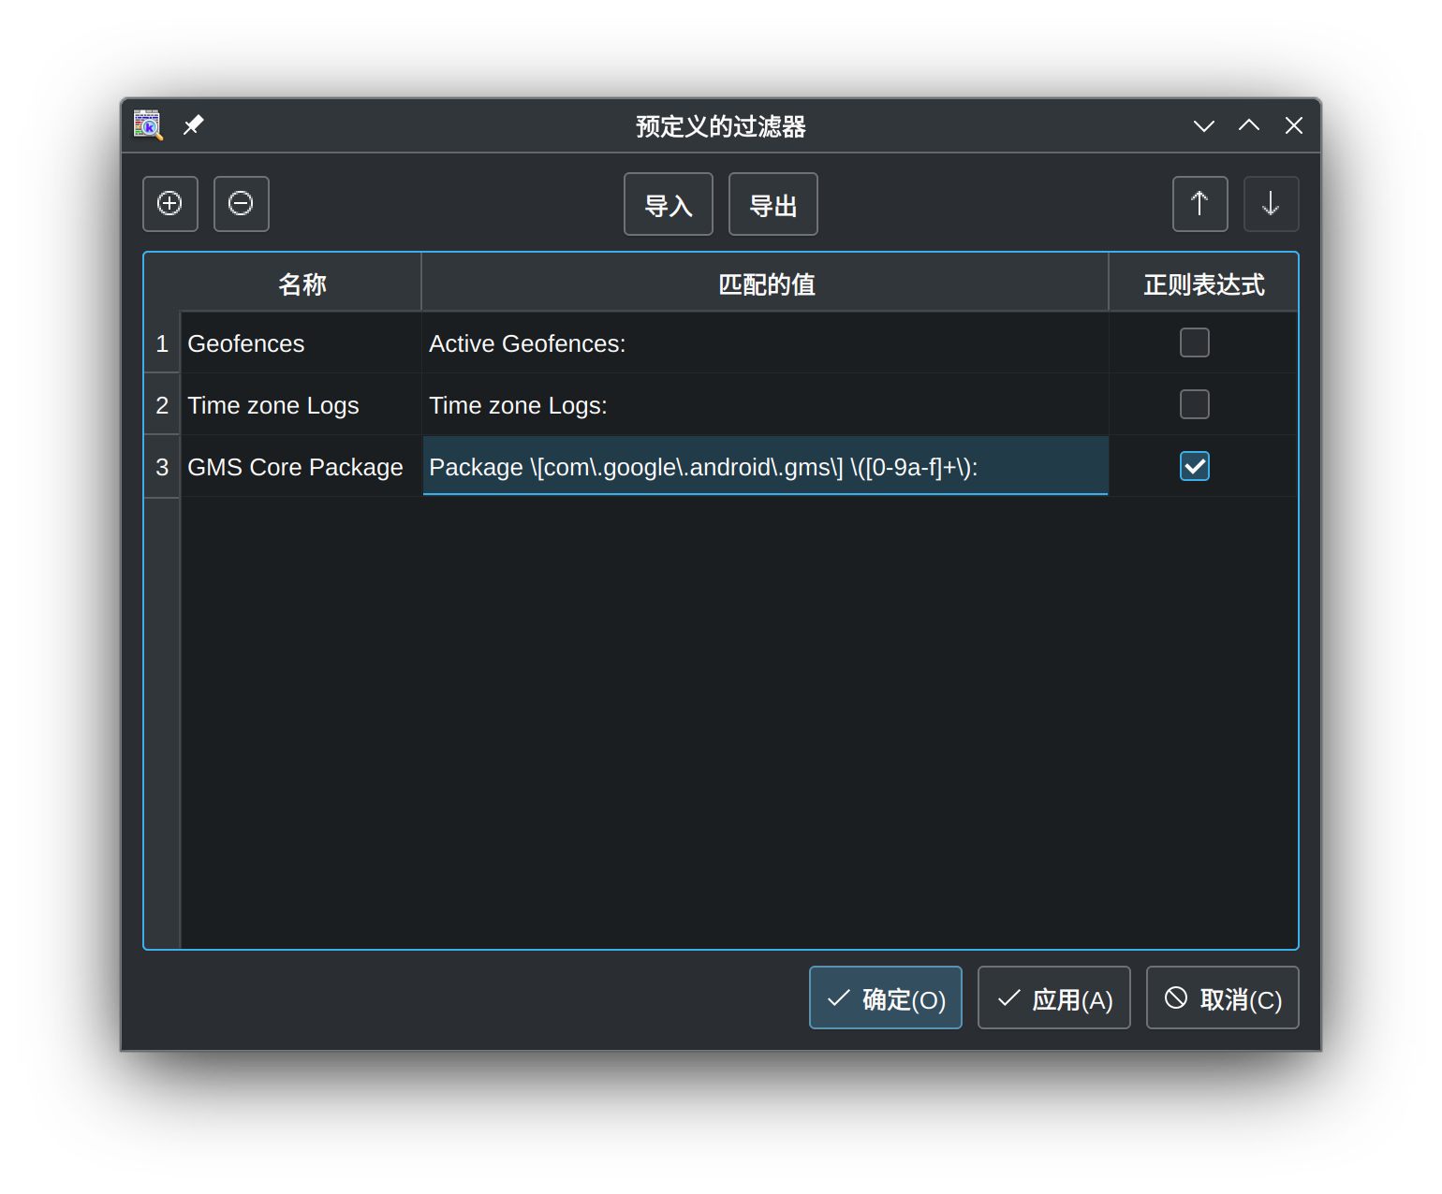Image resolution: width=1442 pixels, height=1194 pixels.
Task: Select row header number 1
Action: [162, 343]
